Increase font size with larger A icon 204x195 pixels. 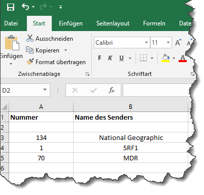pyautogui.click(x=178, y=42)
